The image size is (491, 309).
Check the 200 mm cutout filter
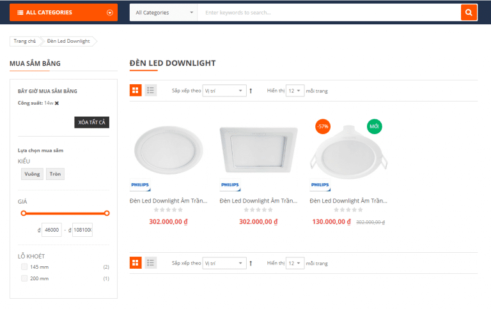[x=25, y=278]
